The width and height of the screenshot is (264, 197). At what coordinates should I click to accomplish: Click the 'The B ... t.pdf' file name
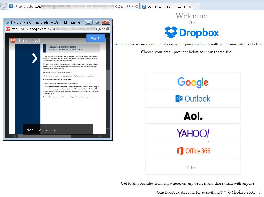tap(29, 40)
